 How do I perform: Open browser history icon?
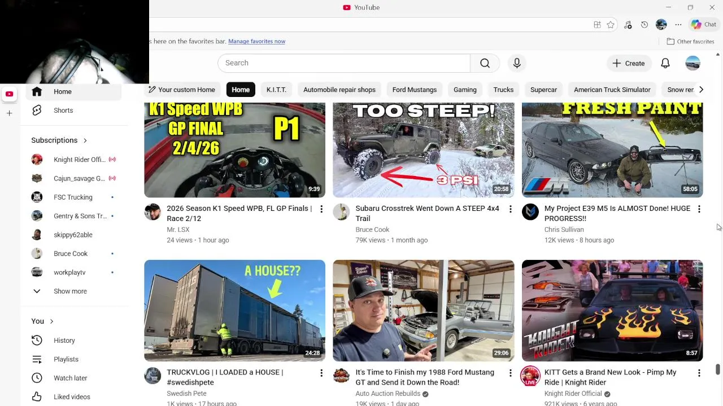click(644, 25)
